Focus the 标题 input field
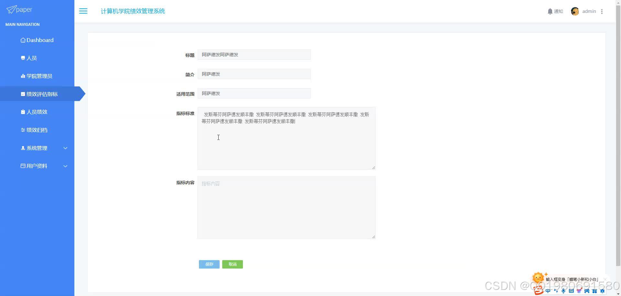Viewport: 621px width, 296px height. coord(254,55)
